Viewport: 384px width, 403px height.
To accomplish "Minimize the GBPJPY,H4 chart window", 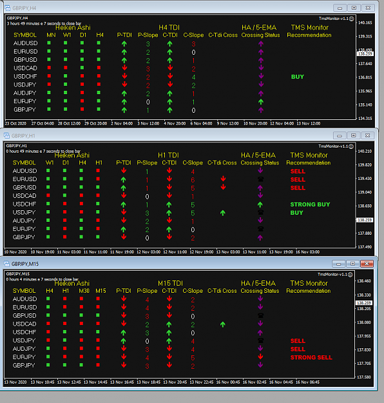I will 340,8.
